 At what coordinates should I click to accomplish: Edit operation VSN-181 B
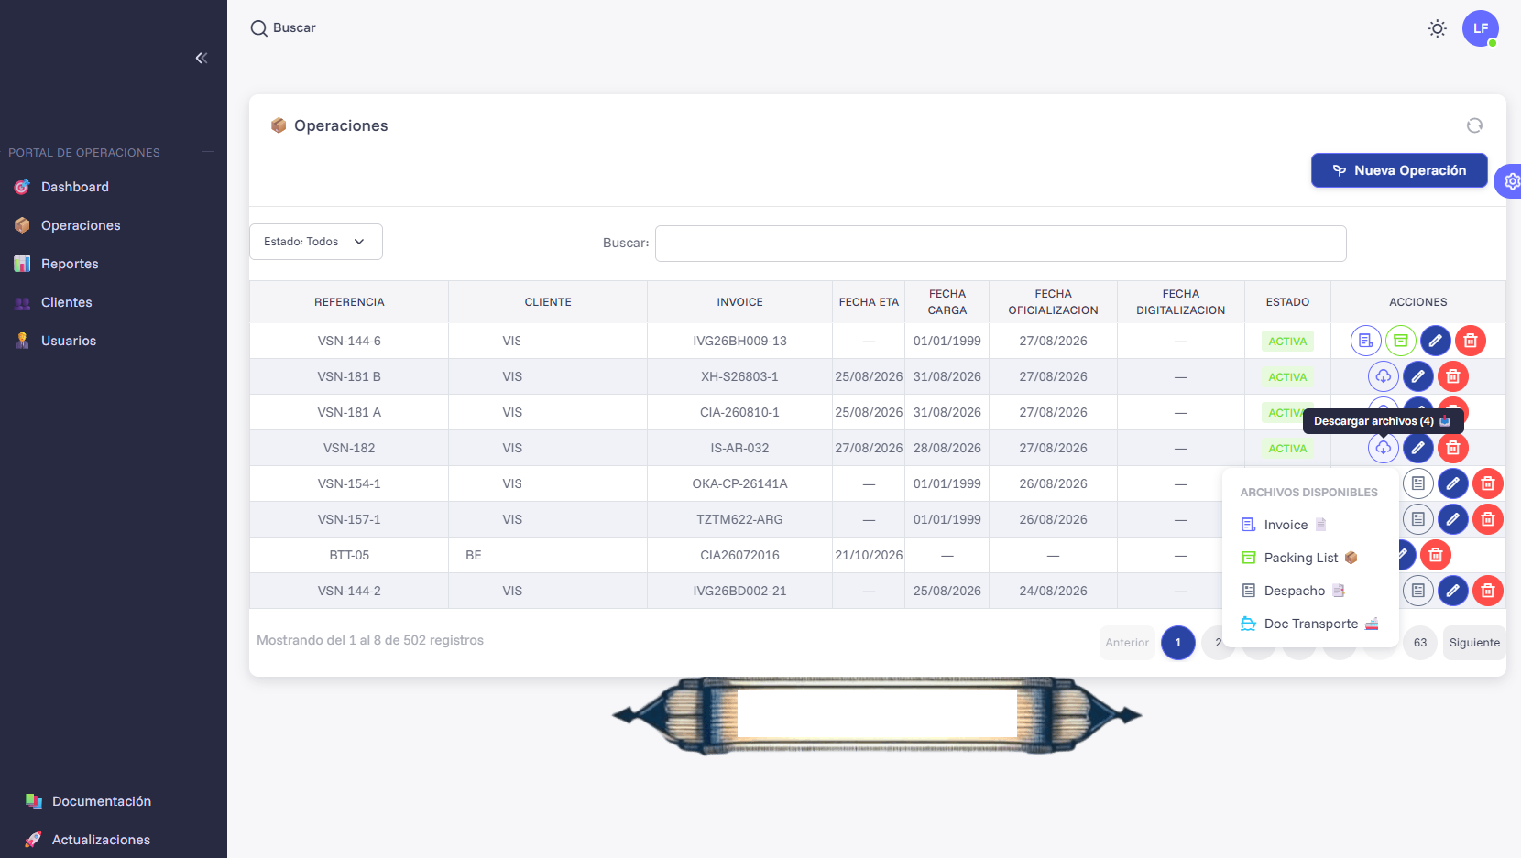click(1418, 376)
